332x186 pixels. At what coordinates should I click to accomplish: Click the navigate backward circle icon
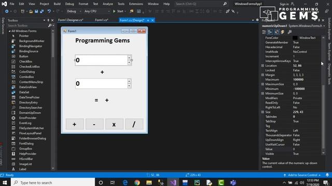click(x=7, y=11)
